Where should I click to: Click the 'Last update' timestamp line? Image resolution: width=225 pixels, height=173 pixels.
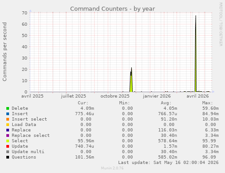168,163
